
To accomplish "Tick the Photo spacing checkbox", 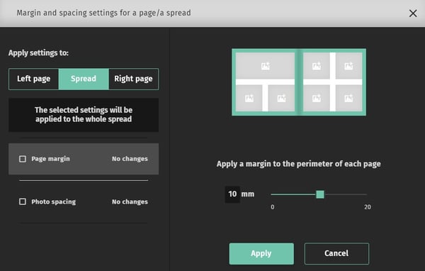I will click(23, 201).
